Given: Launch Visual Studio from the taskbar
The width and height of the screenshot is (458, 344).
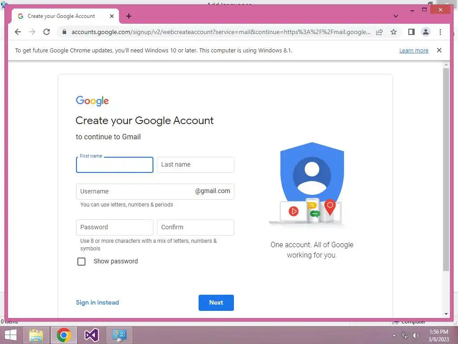Looking at the screenshot, I should (x=91, y=335).
